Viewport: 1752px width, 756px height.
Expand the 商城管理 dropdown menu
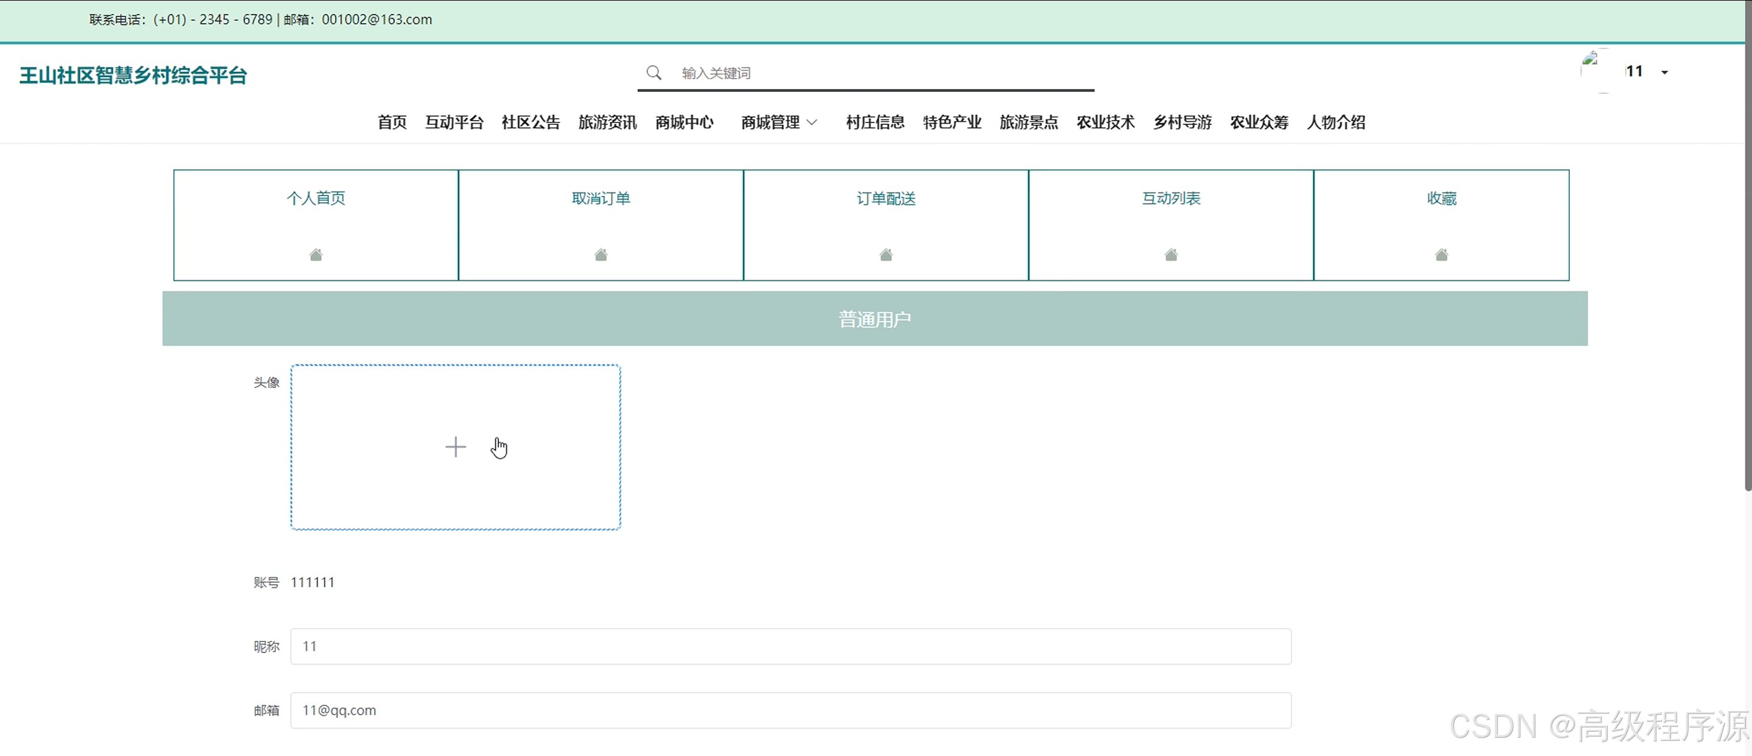(x=779, y=122)
